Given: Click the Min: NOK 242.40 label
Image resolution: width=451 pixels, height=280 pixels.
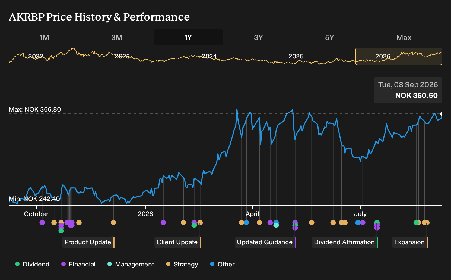Looking at the screenshot, I should pos(34,199).
